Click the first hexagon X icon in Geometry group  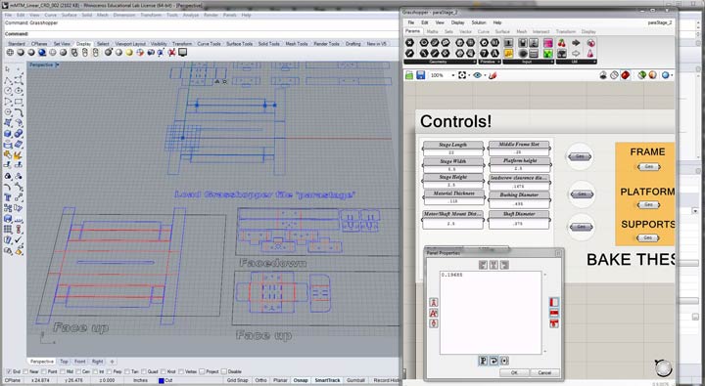click(x=409, y=43)
